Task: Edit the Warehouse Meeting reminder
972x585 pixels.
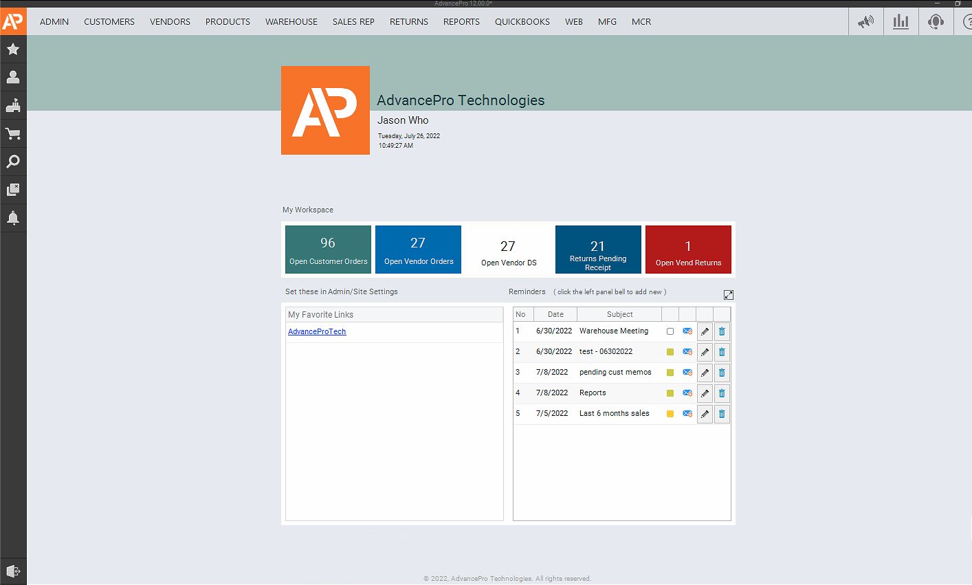Action: tap(705, 331)
